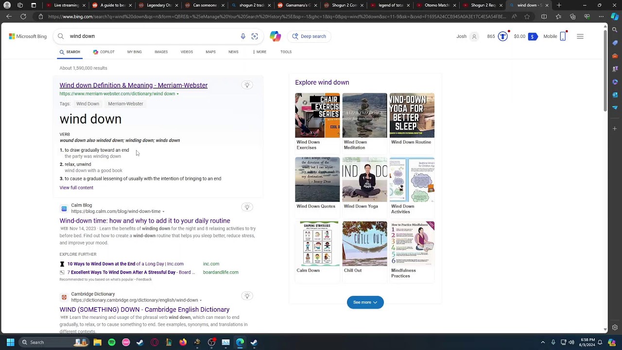Open the inc.com source link
622x350 pixels.
coord(211,264)
